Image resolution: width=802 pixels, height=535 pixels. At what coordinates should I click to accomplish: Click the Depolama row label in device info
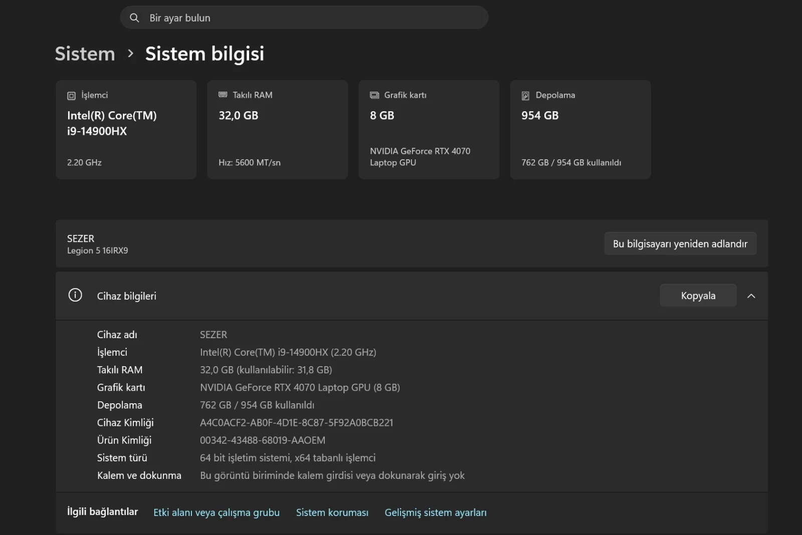point(119,405)
